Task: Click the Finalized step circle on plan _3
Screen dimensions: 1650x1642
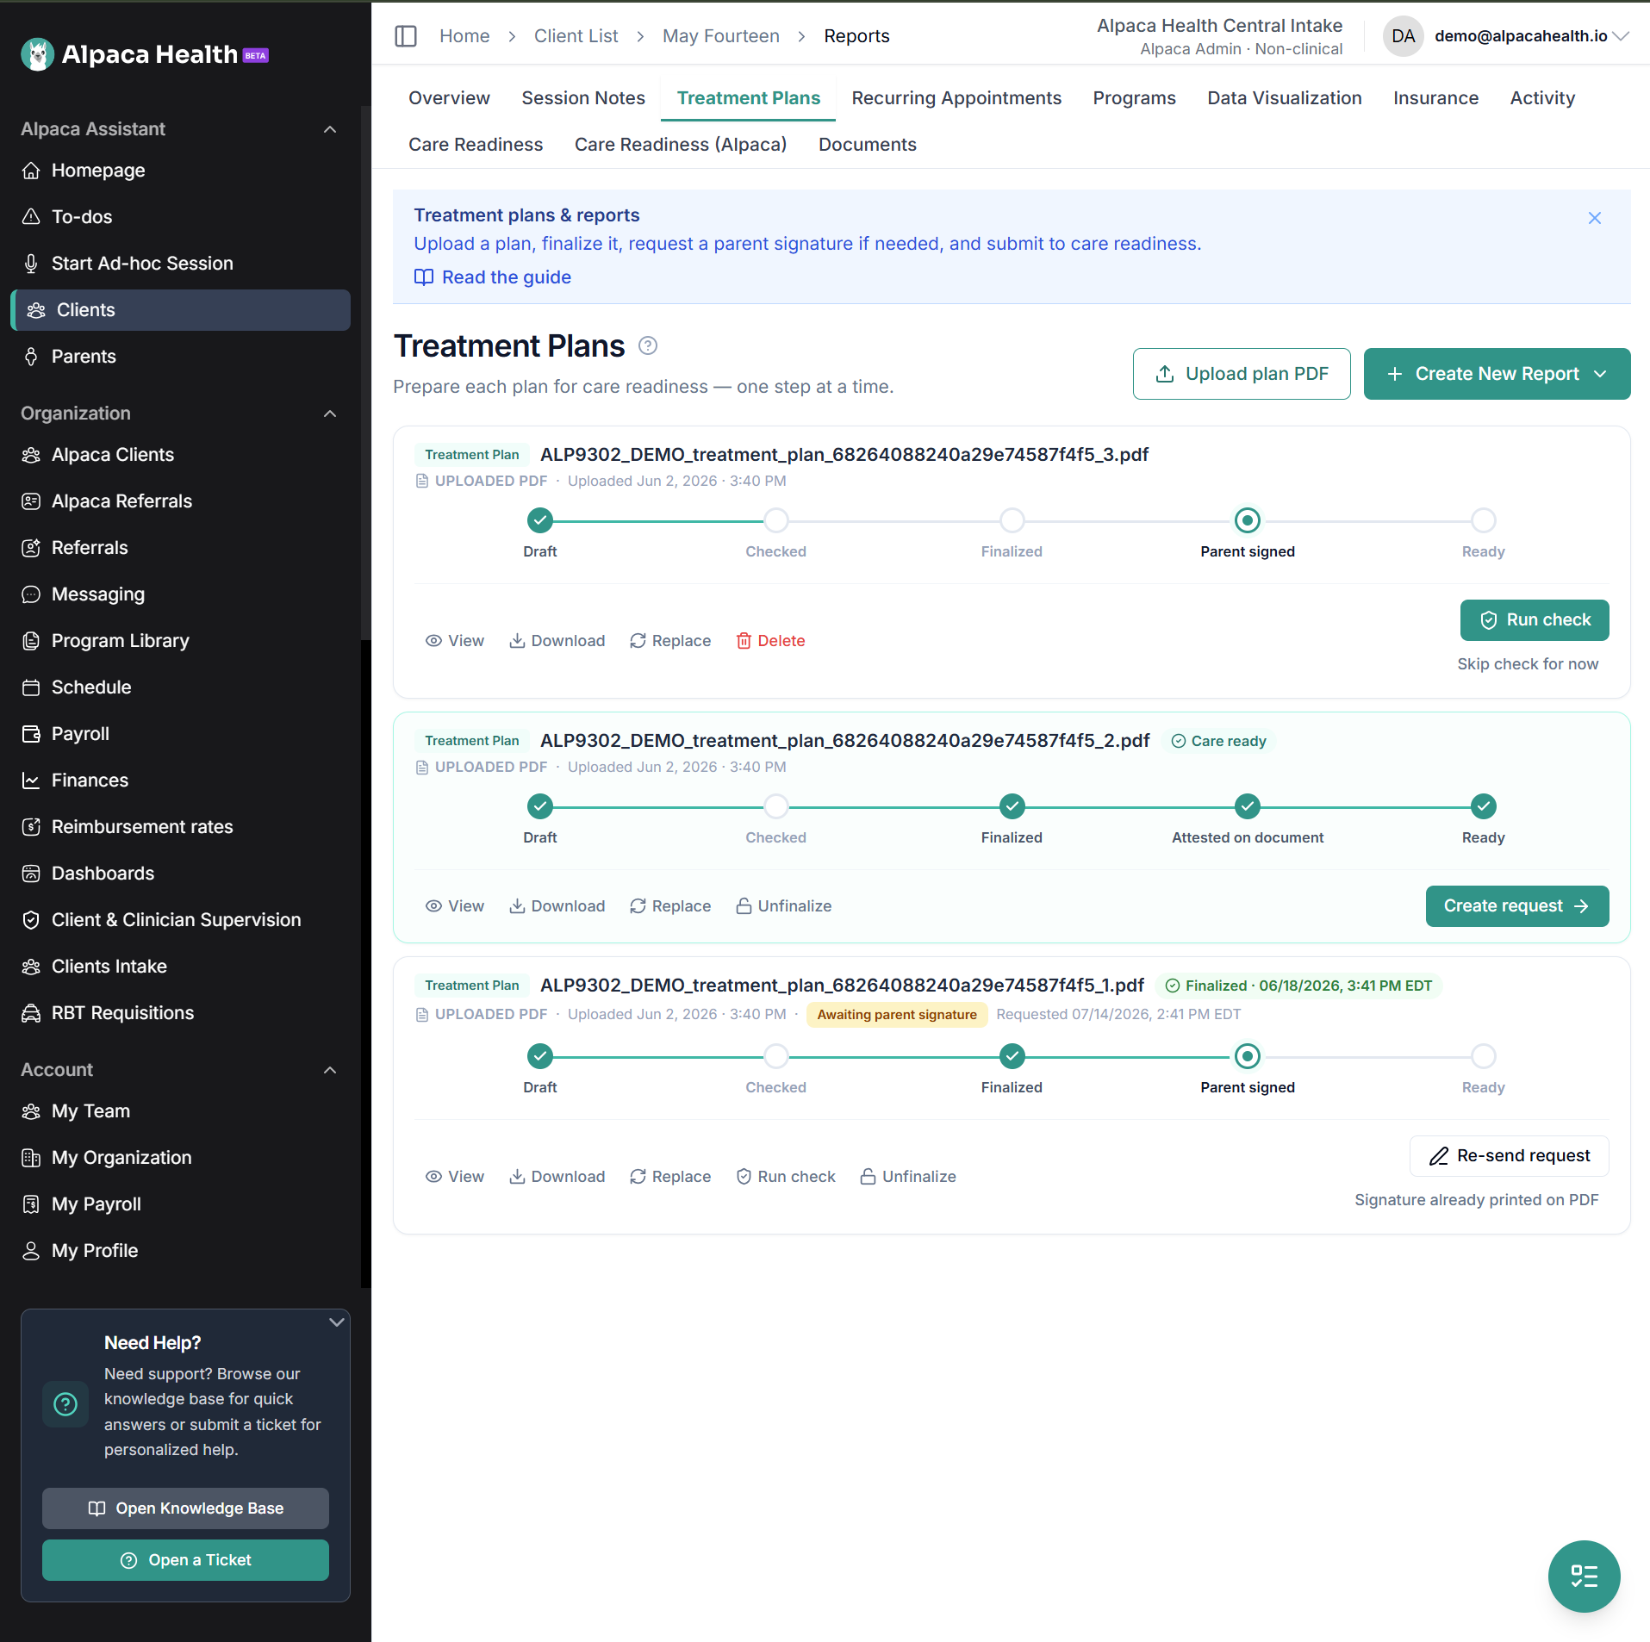Action: pyautogui.click(x=1012, y=520)
